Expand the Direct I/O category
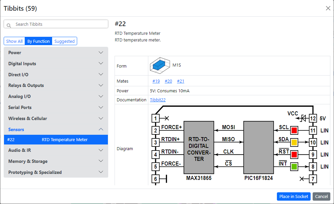This screenshot has height=204, width=334. [x=56, y=75]
